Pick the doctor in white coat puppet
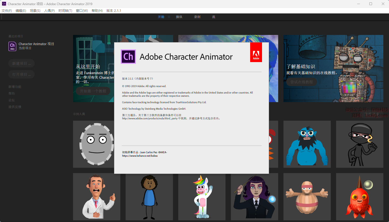The height and width of the screenshot is (222, 389). pos(97,197)
